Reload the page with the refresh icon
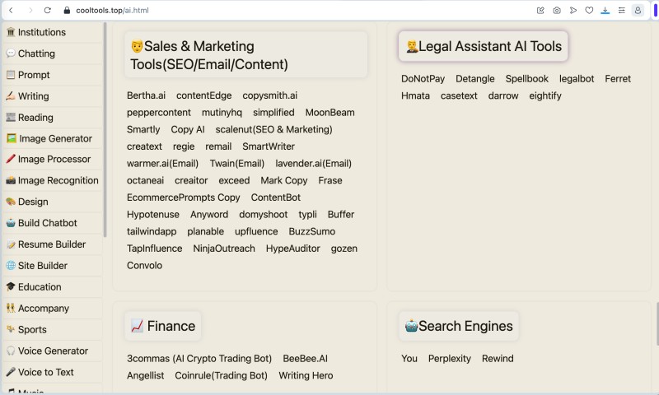This screenshot has width=659, height=395. (48, 11)
